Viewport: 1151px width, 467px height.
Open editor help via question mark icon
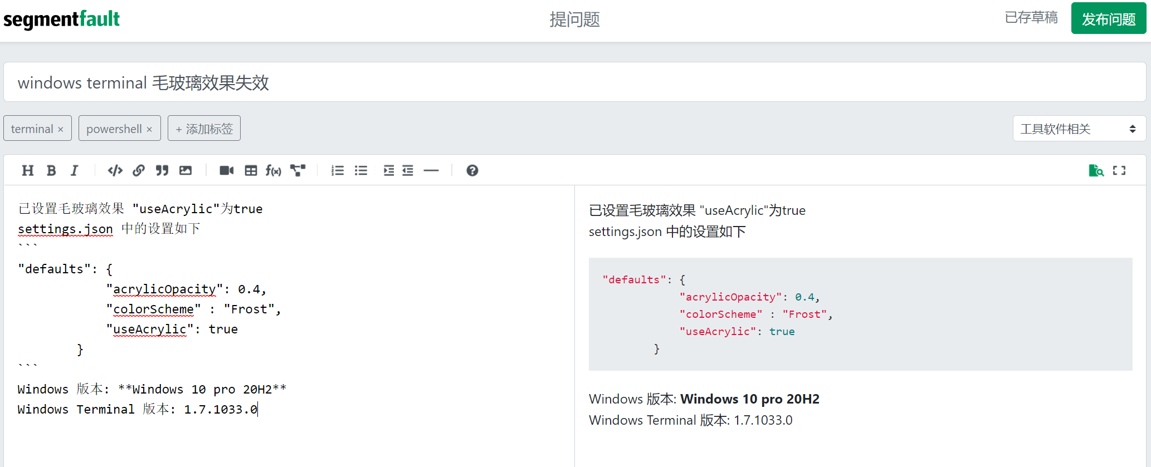point(472,170)
